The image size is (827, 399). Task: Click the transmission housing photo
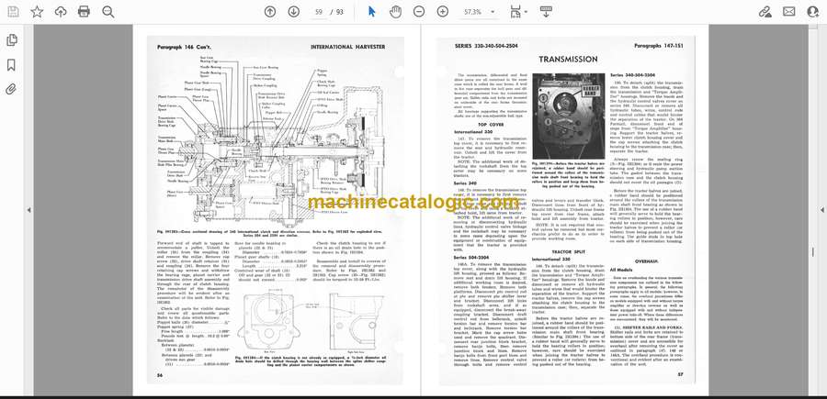(x=568, y=116)
